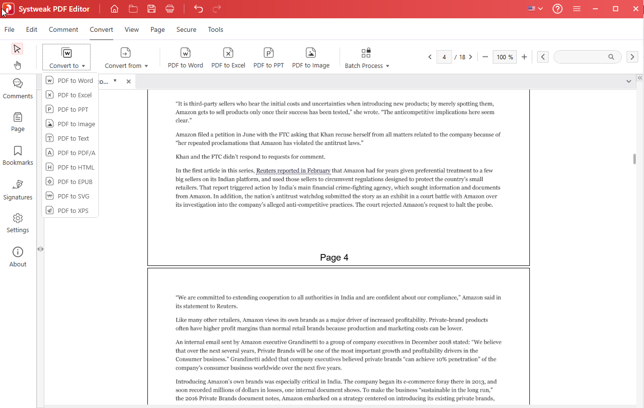
Task: Choose PDF to HTML option
Action: tap(70, 167)
